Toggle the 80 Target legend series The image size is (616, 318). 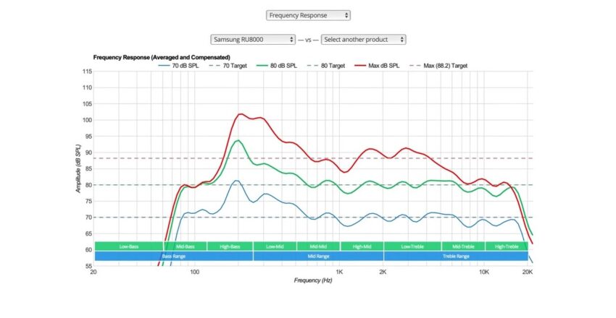326,66
